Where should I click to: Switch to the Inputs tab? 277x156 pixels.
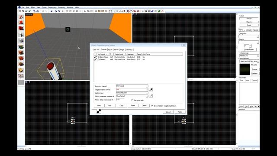click(x=110, y=50)
